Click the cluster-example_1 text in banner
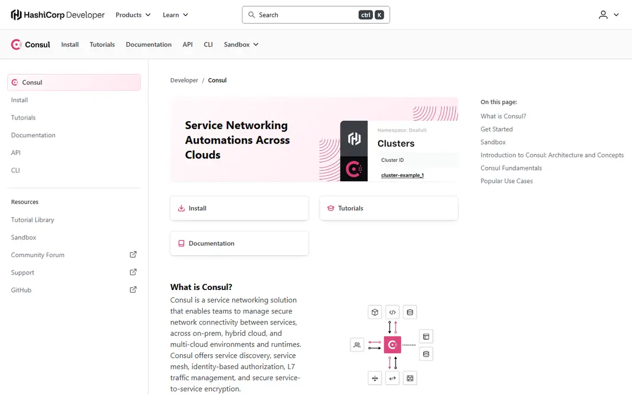This screenshot has height=395, width=632. pyautogui.click(x=402, y=175)
